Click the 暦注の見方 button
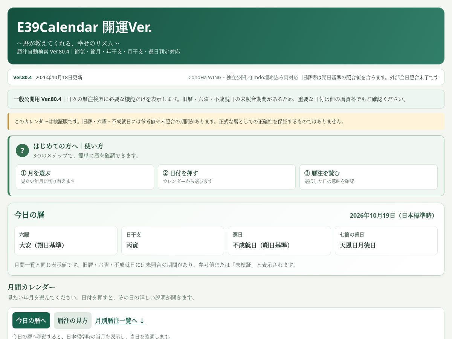 [73, 321]
